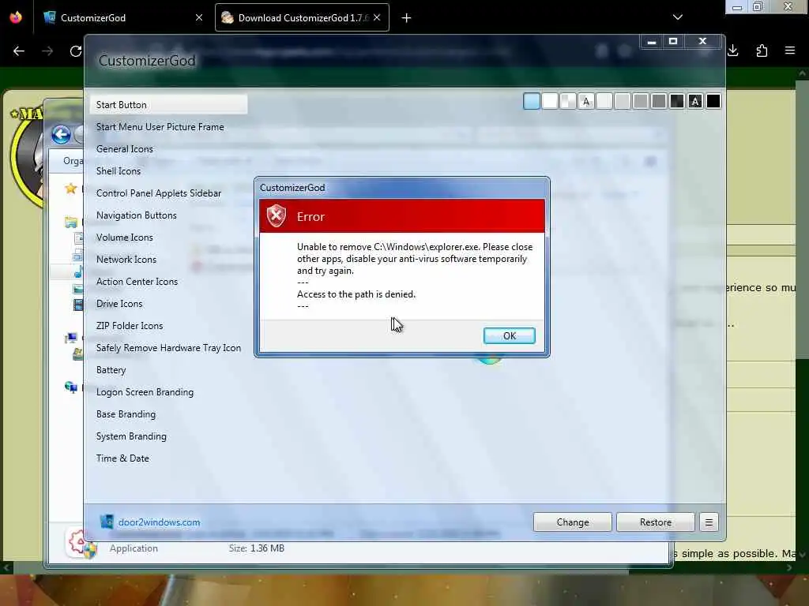Open Firefox downloads panel
809x606 pixels.
click(x=733, y=50)
